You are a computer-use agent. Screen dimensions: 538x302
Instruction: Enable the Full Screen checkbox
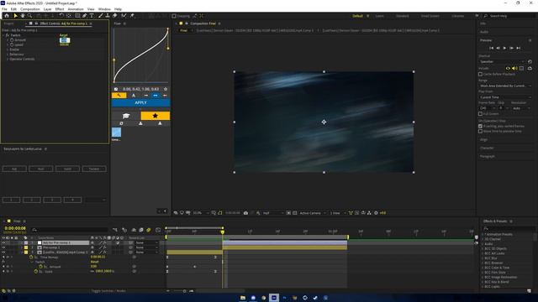[480, 114]
